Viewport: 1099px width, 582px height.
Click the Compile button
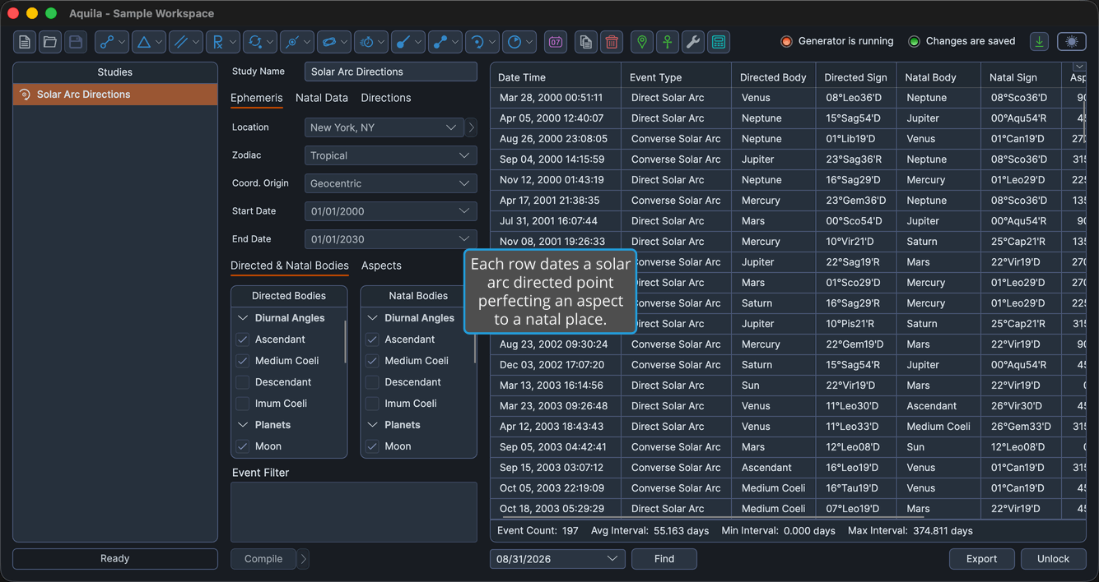click(x=263, y=559)
